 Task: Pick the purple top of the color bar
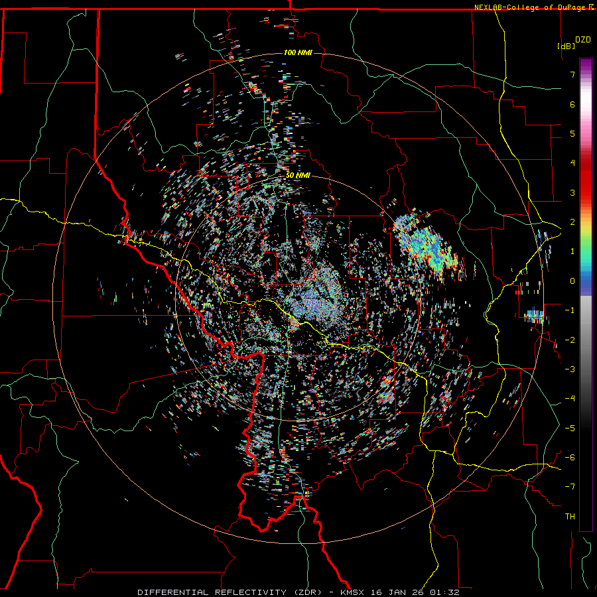(x=586, y=65)
